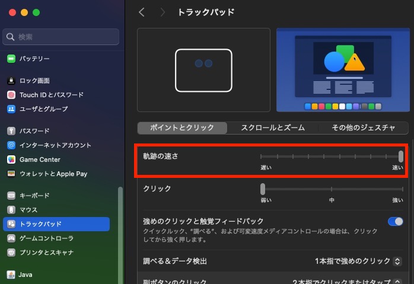Set クリック slider to 中 (medium) position
Viewport: 414px width, 284px height.
332,189
